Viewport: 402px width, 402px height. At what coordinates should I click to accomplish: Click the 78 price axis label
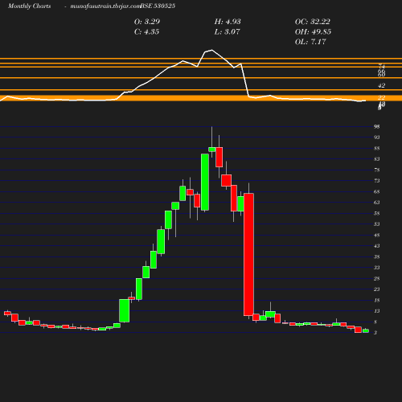pos(377,170)
